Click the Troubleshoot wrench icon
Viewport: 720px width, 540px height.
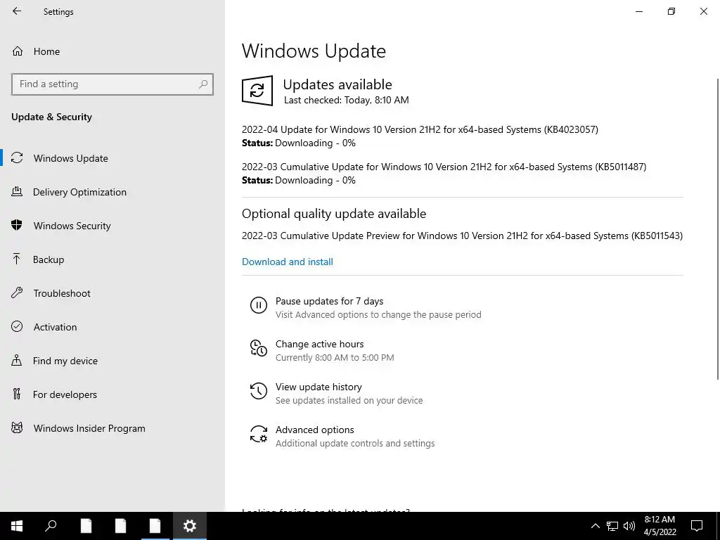[17, 292]
